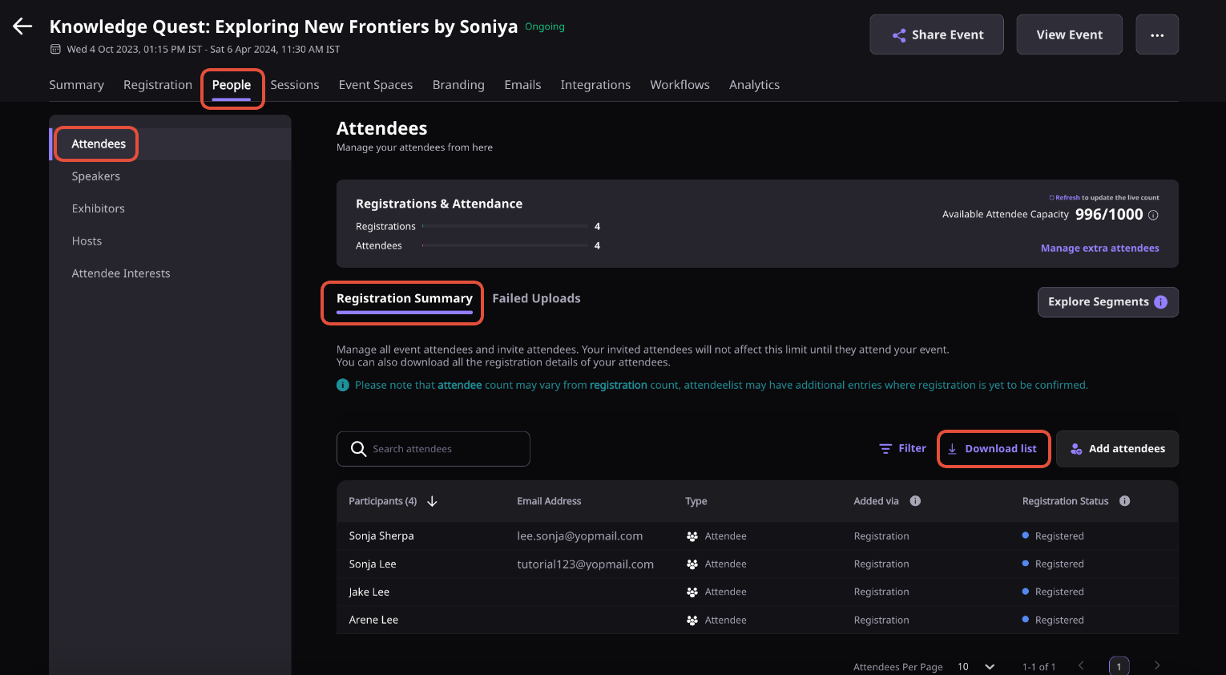This screenshot has height=675, width=1226.
Task: Click attendee type icon for Jake Lee
Action: tap(692, 592)
